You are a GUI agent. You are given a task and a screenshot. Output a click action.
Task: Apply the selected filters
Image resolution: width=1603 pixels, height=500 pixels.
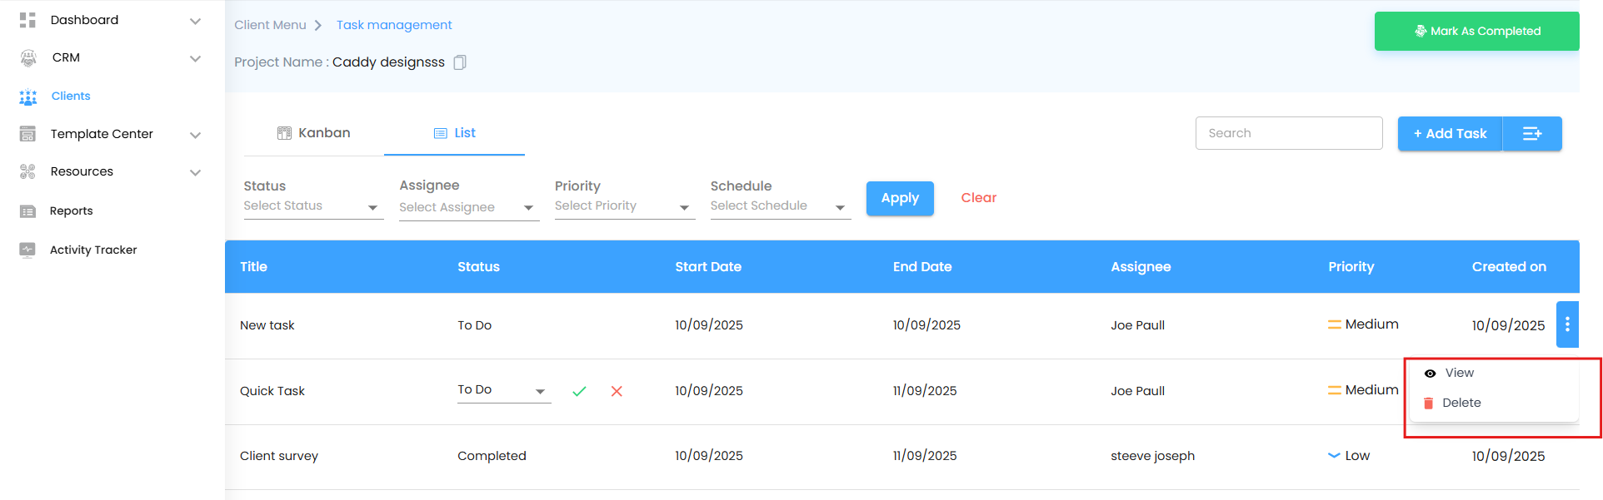pos(900,198)
